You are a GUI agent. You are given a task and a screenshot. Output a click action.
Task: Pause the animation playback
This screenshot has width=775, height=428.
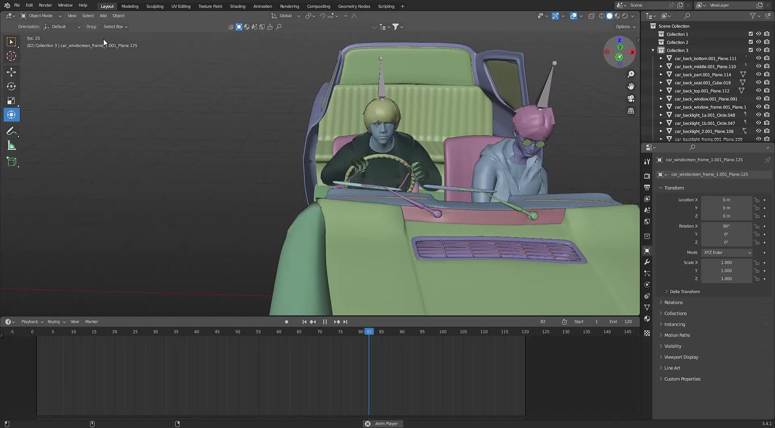coord(325,322)
